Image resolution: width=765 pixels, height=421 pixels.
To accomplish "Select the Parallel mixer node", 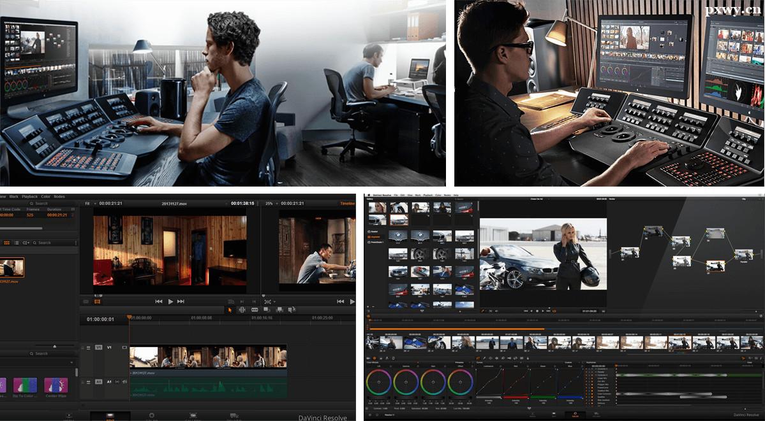I will [x=743, y=254].
